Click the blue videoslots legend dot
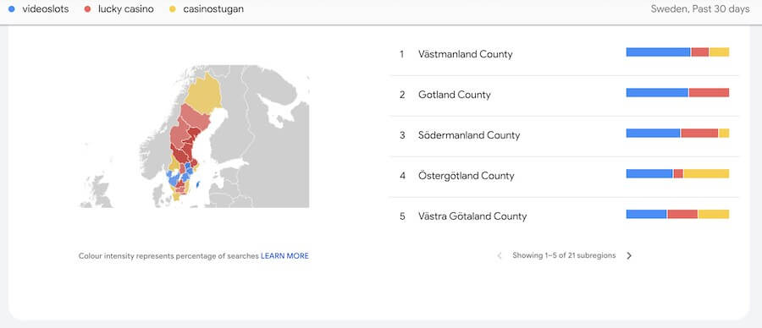Viewport: 762px width, 328px height. click(x=12, y=8)
